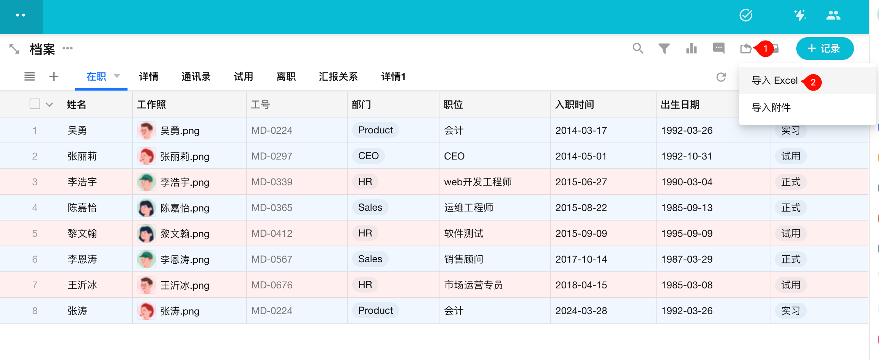Collapse sheet with diagonal arrows icon
Viewport: 879px width, 360px height.
click(x=14, y=49)
